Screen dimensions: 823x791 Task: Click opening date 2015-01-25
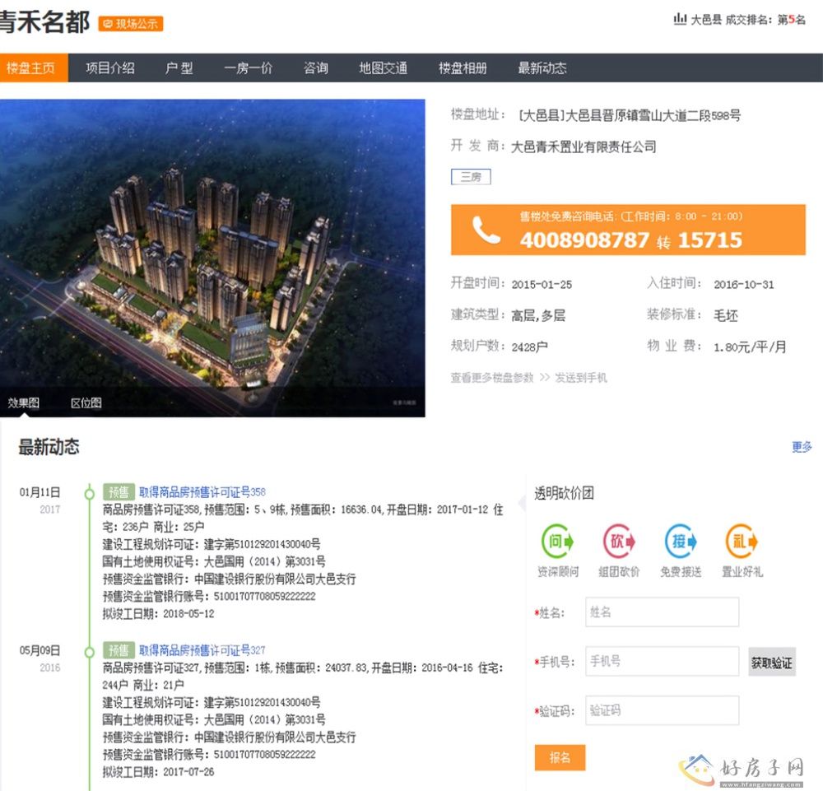pyautogui.click(x=542, y=285)
